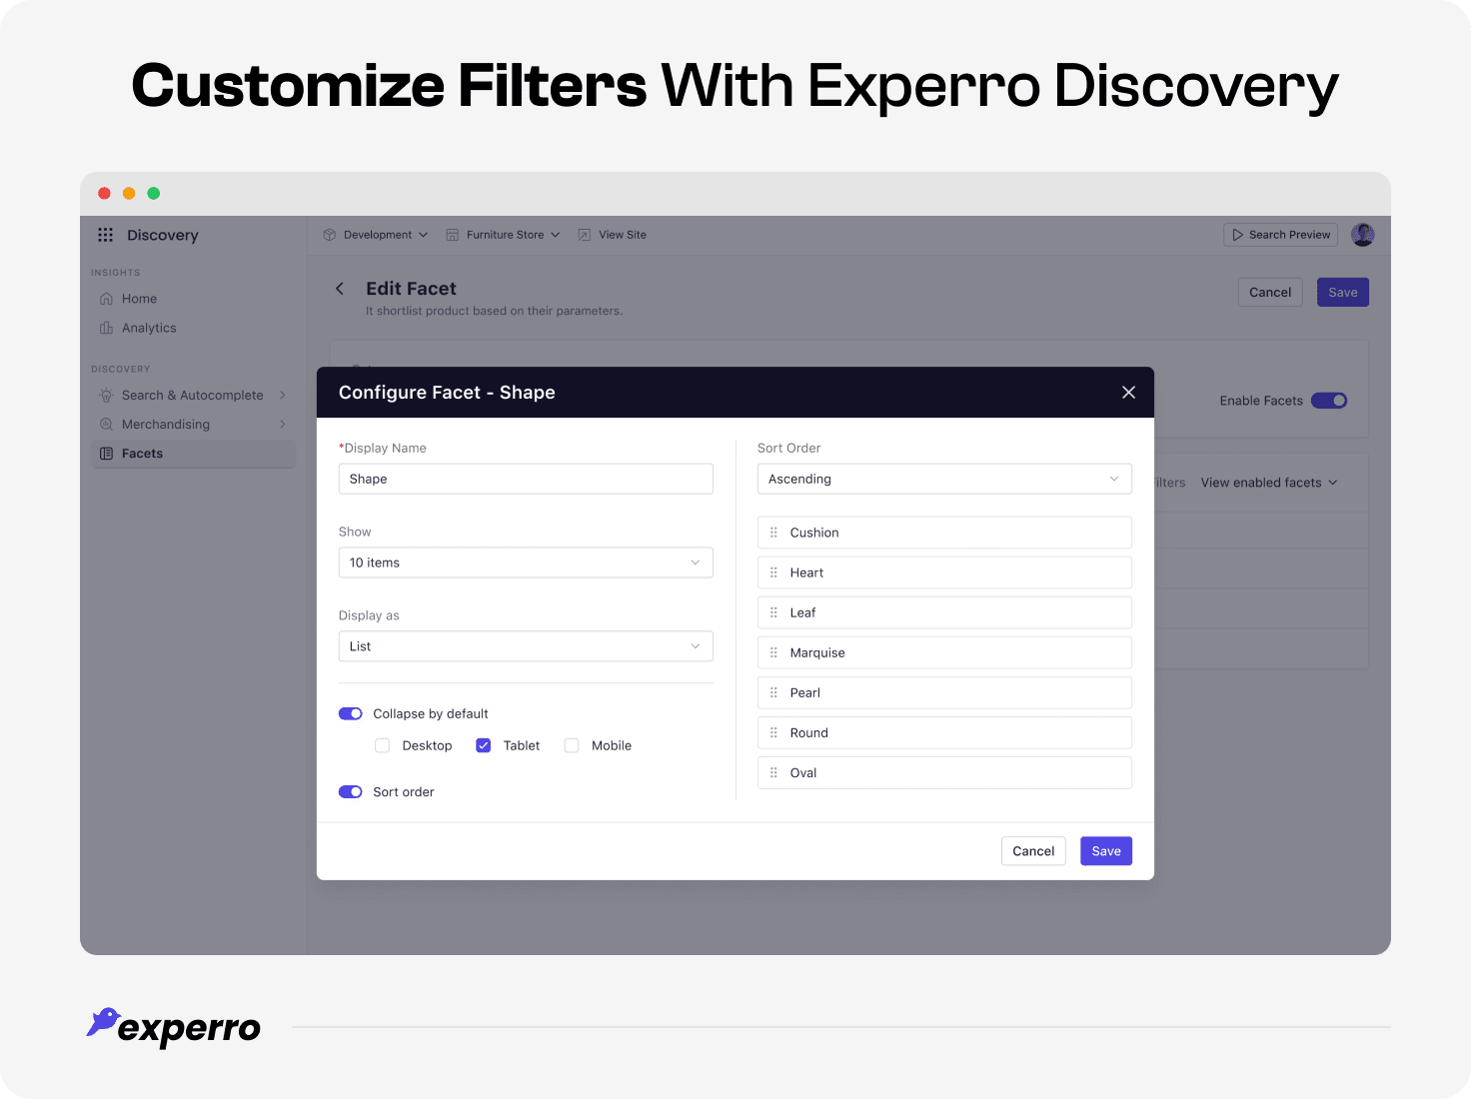This screenshot has height=1099, width=1471.
Task: Click Save in the Configure Facet dialog
Action: (x=1106, y=851)
